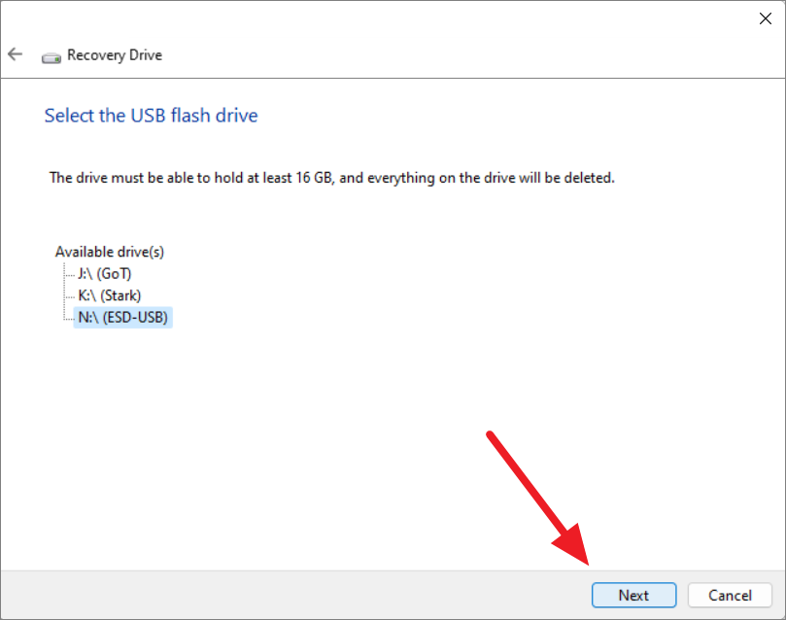Click the Recovery Drive title text
Image resolution: width=786 pixels, height=620 pixels.
115,54
